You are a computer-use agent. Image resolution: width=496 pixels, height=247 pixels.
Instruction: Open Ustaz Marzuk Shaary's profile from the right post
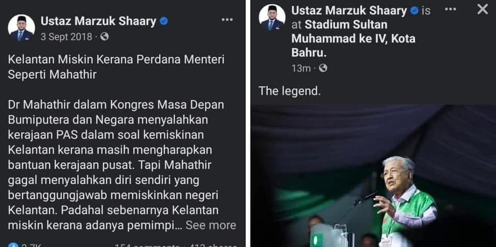[x=349, y=11]
